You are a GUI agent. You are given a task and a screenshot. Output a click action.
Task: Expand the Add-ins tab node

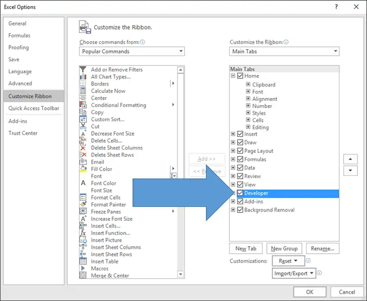pyautogui.click(x=233, y=201)
